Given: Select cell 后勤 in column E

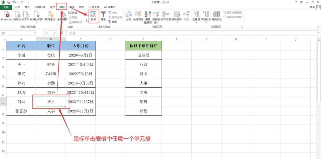Looking at the screenshot, I should [x=143, y=111].
